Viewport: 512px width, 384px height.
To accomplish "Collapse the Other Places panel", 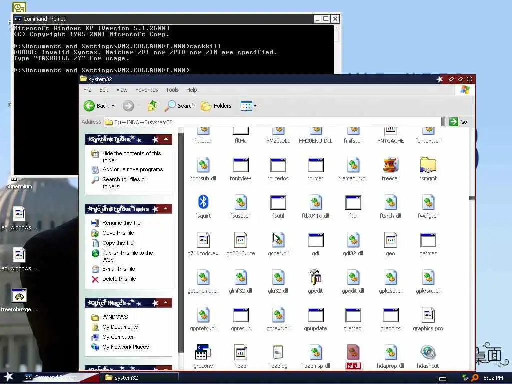I will click(166, 303).
